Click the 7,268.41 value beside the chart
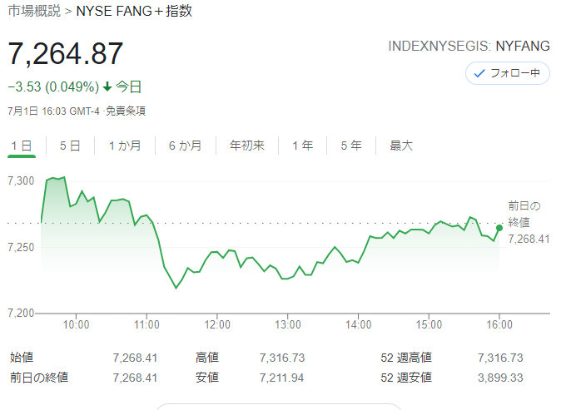561x410 pixels. (x=529, y=239)
